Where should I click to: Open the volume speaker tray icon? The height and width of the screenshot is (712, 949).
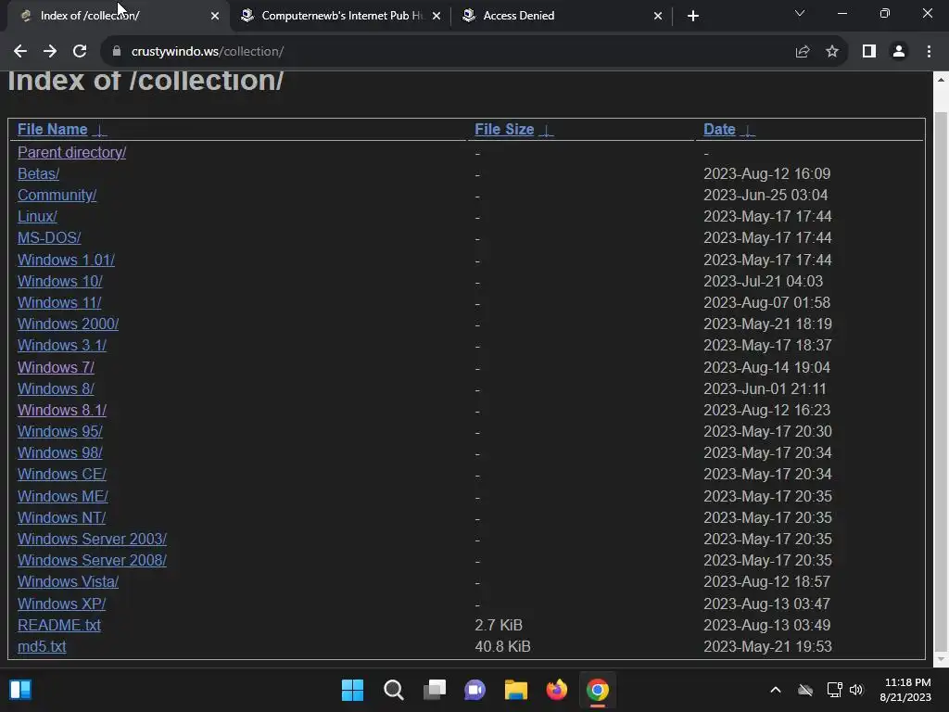pos(856,690)
